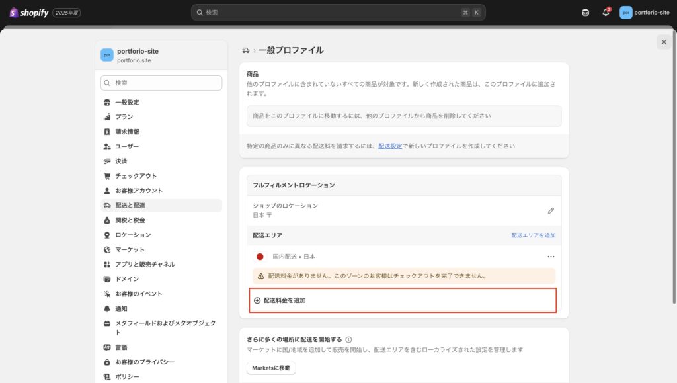This screenshot has height=383, width=677.
Task: Open the three-dot menu for 国内配送
Action: pyautogui.click(x=551, y=257)
